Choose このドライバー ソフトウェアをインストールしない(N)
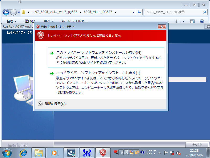 click(x=106, y=57)
